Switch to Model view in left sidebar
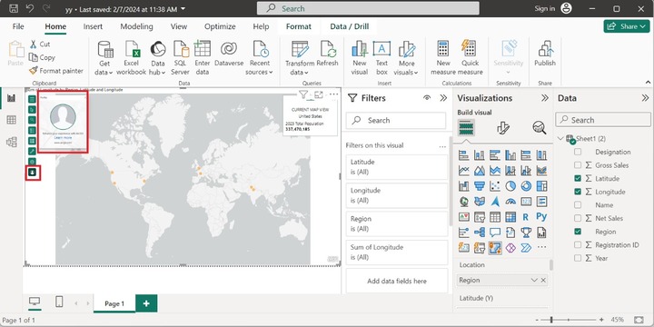The height and width of the screenshot is (327, 654). tap(12, 142)
